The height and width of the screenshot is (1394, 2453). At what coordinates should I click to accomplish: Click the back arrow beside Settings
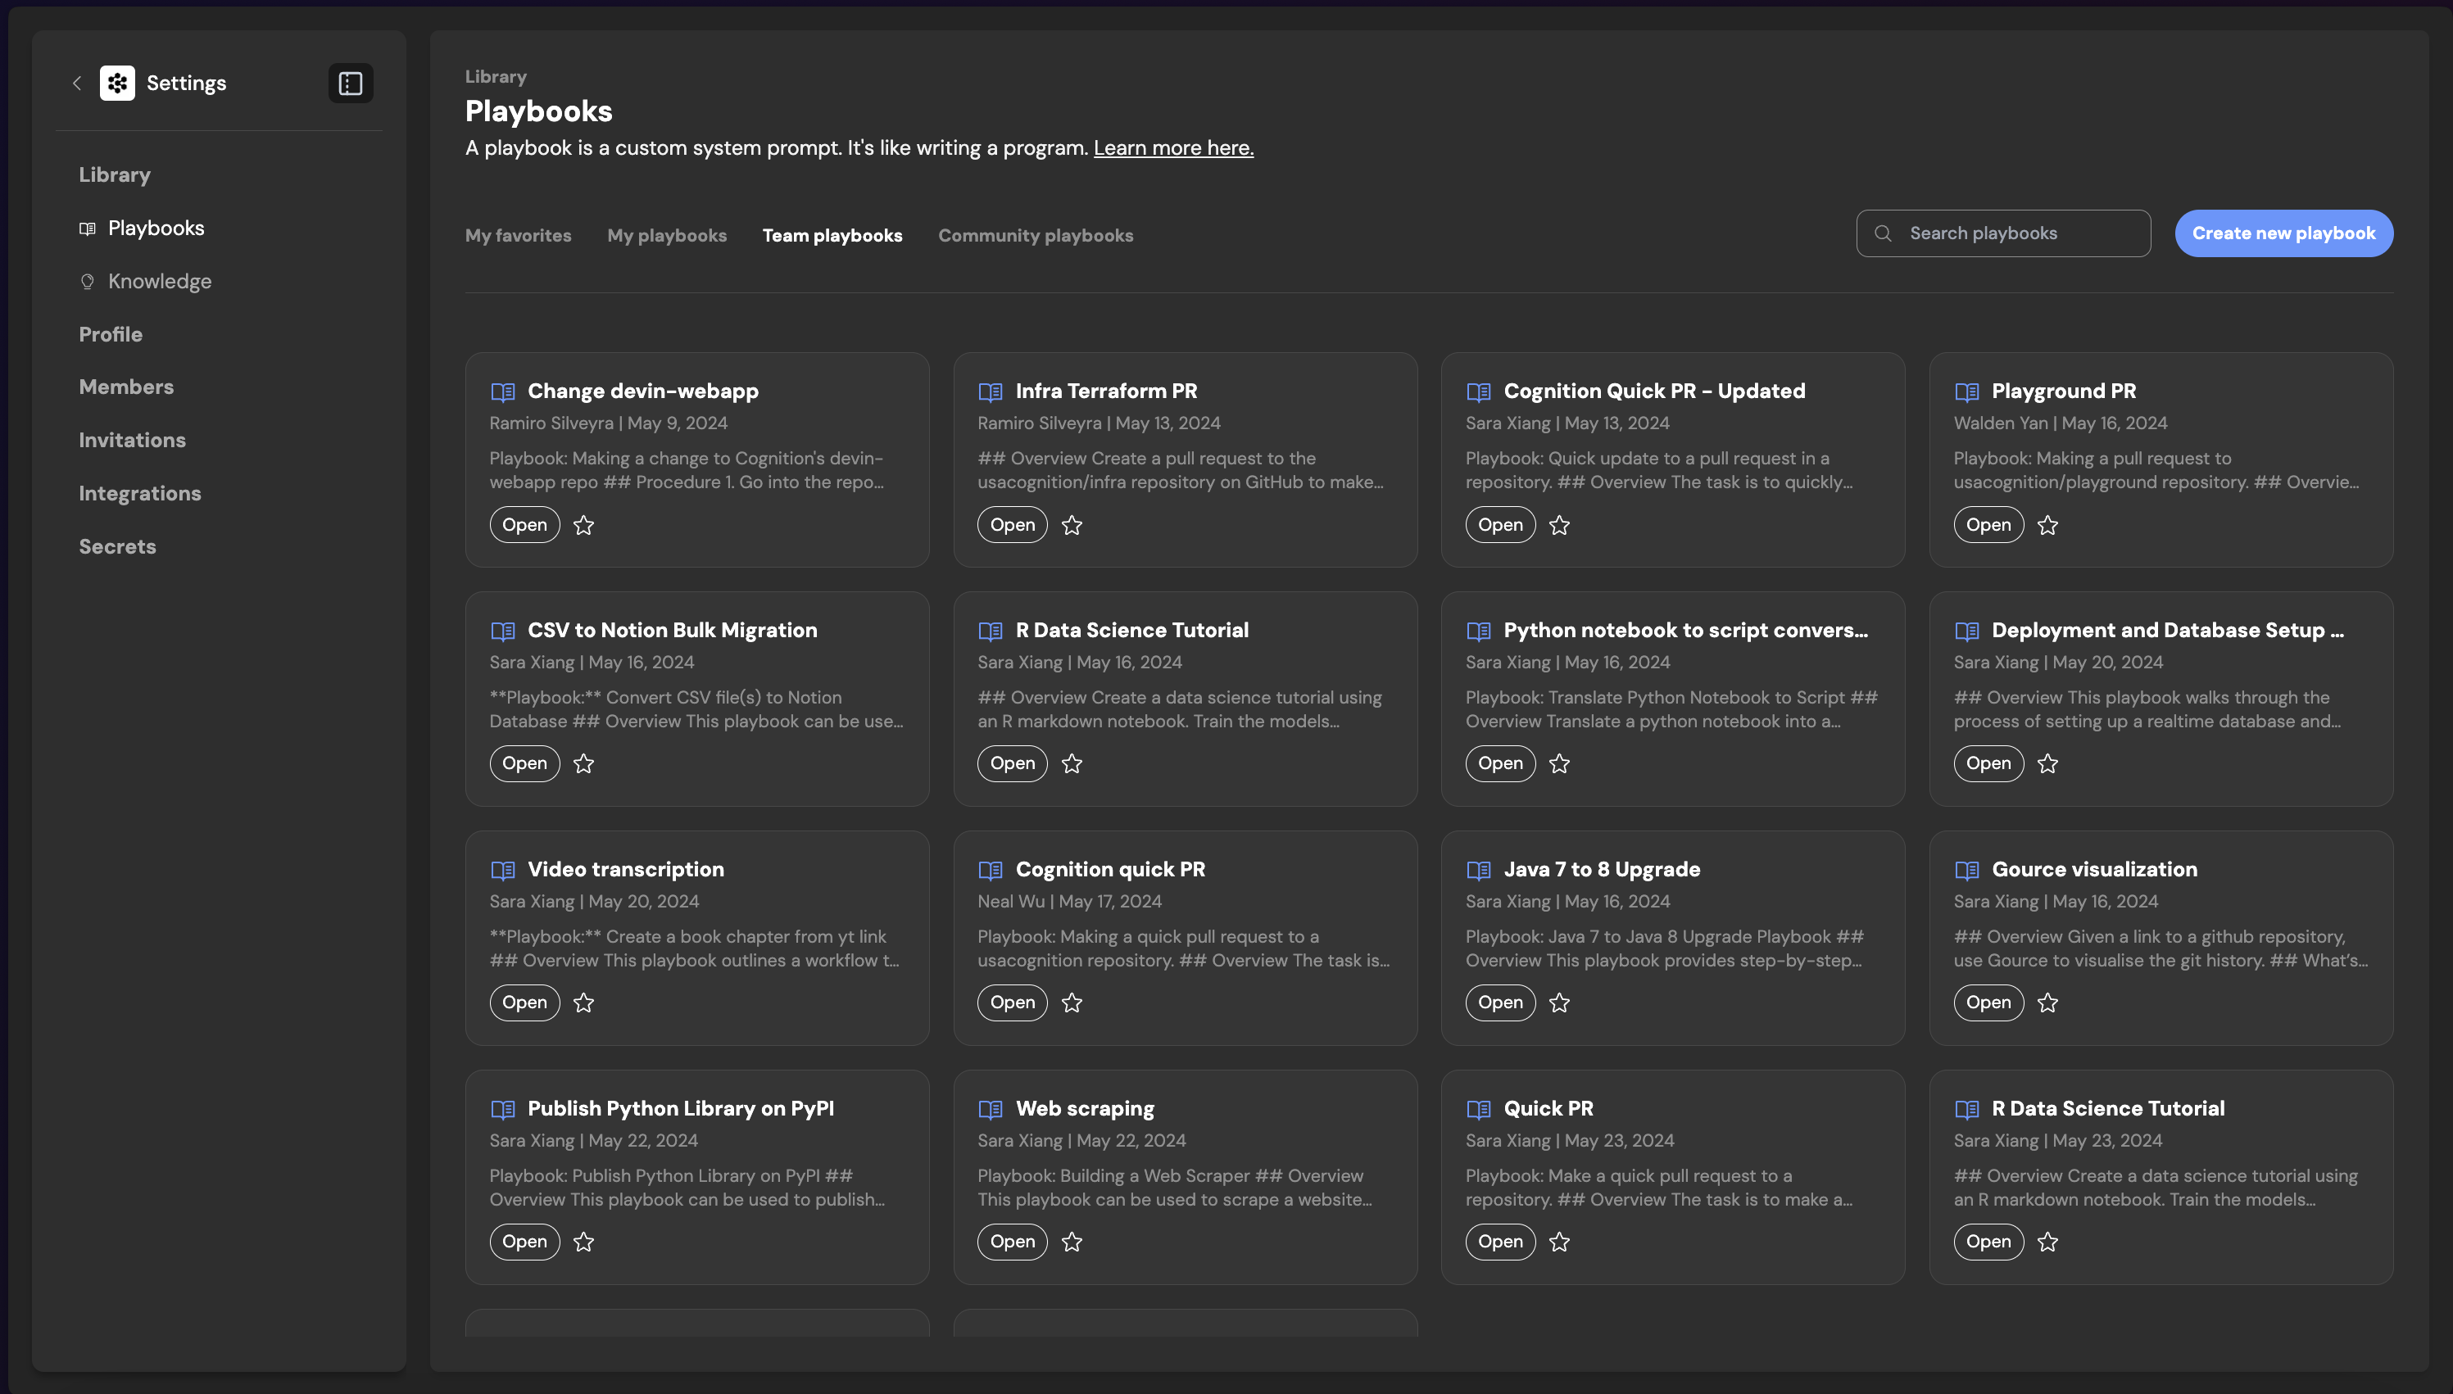coord(78,84)
